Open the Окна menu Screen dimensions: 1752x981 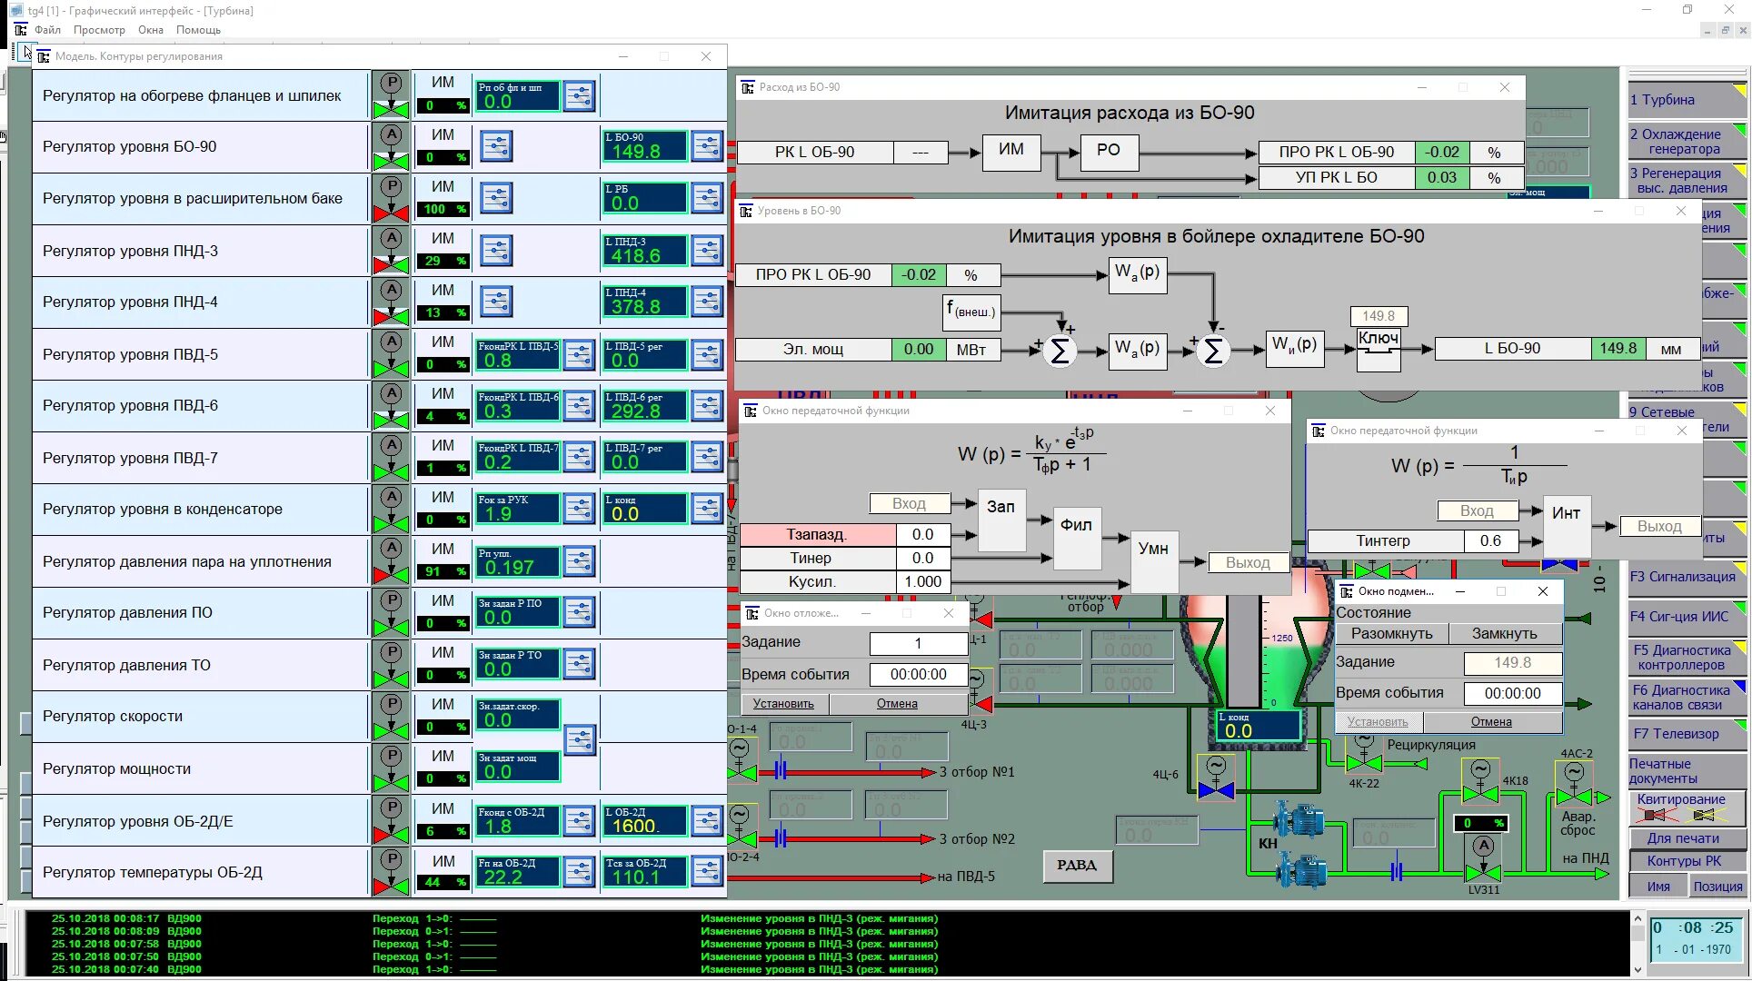click(x=151, y=30)
